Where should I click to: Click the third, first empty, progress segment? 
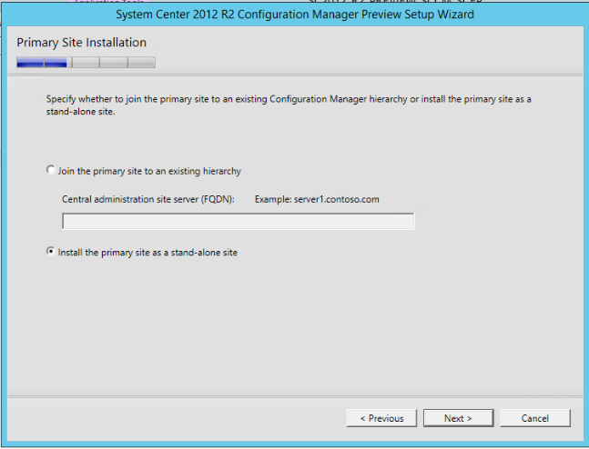(x=86, y=63)
